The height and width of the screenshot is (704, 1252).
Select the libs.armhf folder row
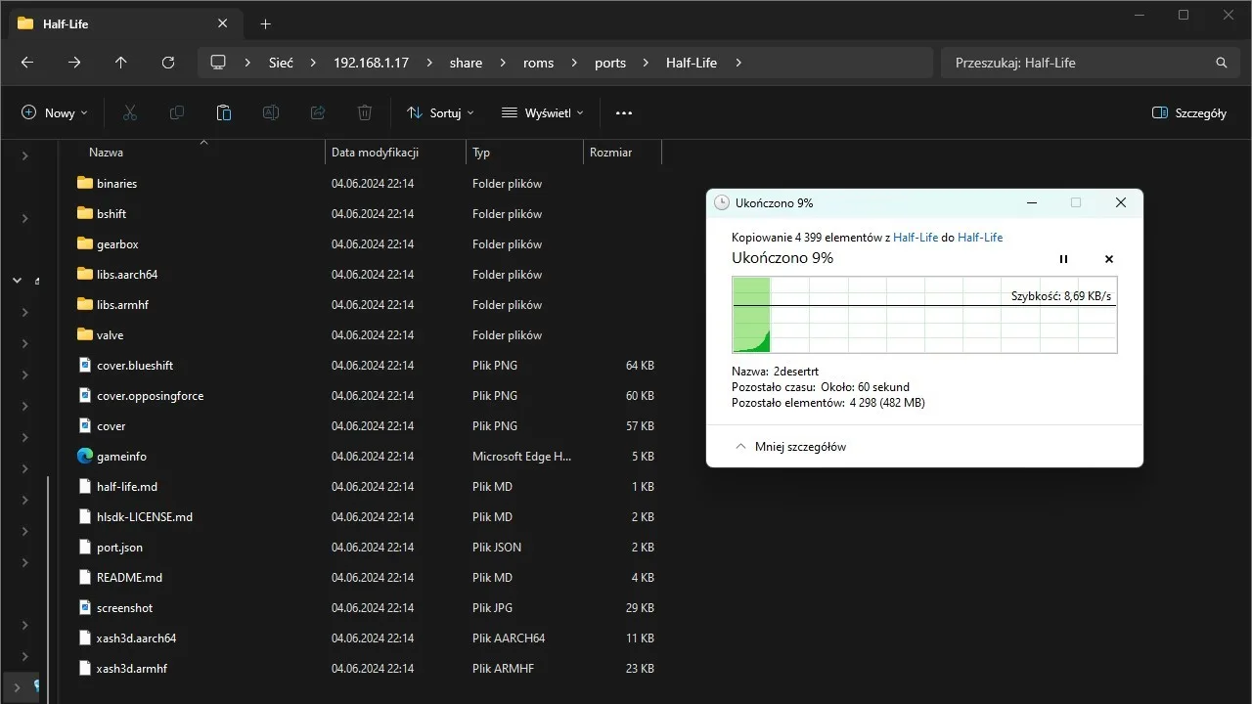368,305
